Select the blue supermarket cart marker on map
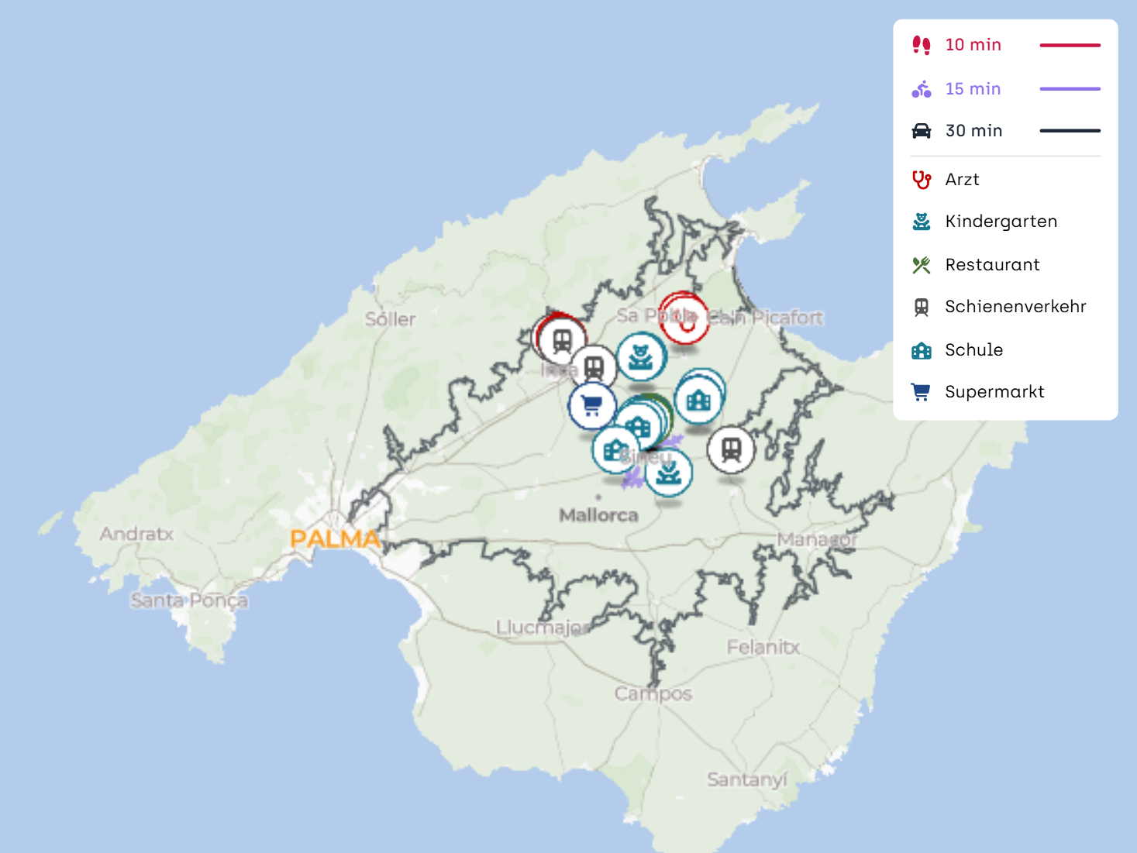This screenshot has width=1137, height=853. [x=591, y=404]
